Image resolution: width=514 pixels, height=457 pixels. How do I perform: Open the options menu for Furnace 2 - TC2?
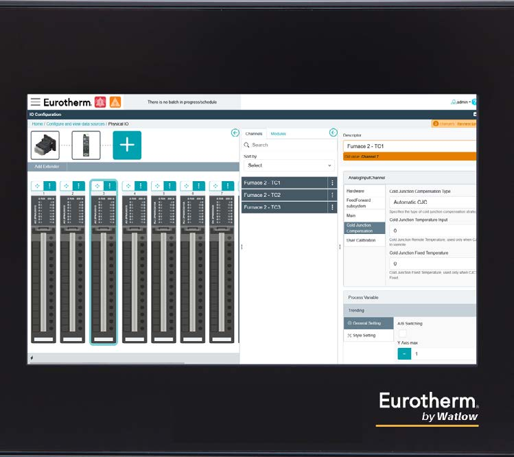[332, 195]
